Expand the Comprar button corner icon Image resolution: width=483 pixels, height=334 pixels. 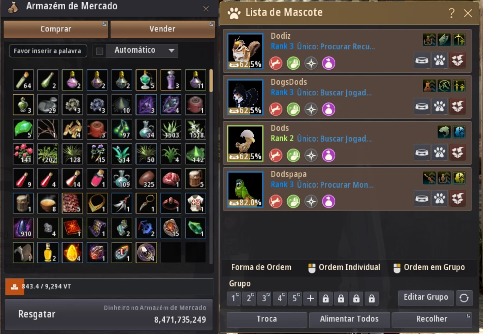coord(104,24)
